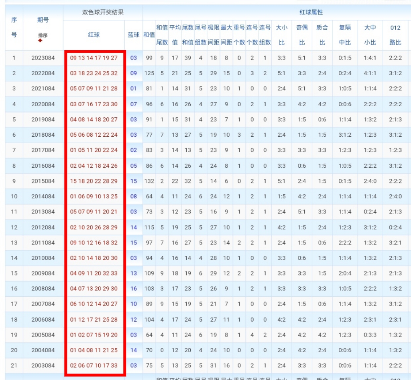The height and width of the screenshot is (380, 411).
Task: Click red balls 15 18 20 22 28 29
Action: click(94, 181)
